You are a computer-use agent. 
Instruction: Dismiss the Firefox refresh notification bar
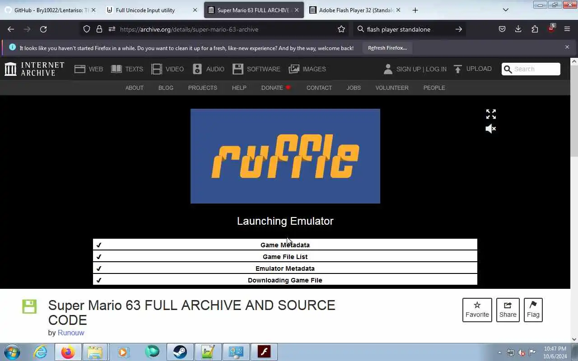(x=567, y=47)
